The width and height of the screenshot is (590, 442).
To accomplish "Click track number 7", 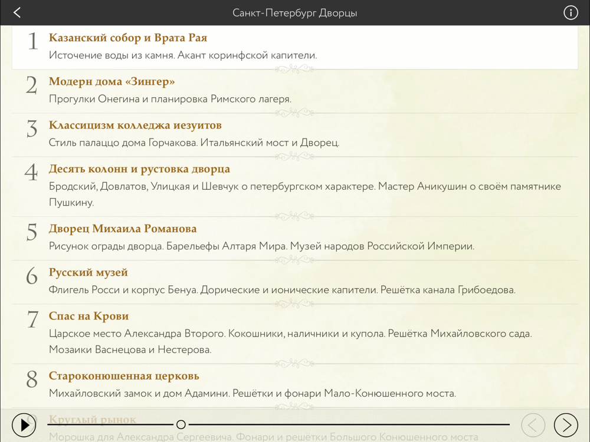I will pos(32,320).
